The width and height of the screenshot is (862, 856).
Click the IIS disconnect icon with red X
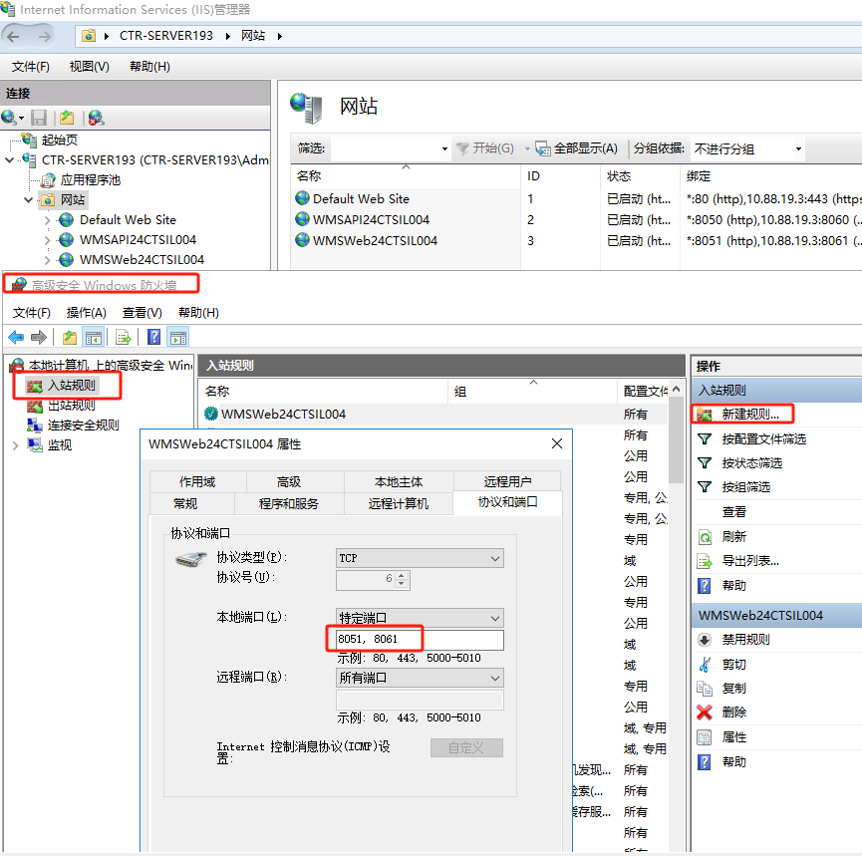tap(96, 118)
